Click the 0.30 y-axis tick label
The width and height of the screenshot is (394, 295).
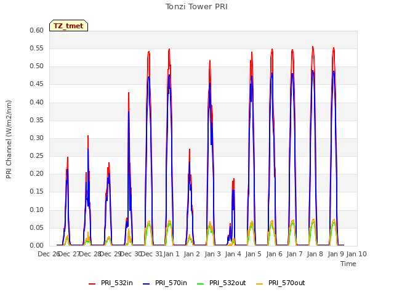tap(37, 138)
